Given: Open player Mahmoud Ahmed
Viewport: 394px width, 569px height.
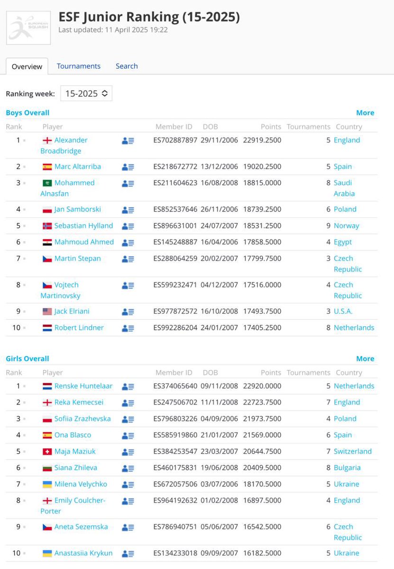Looking at the screenshot, I should coord(84,242).
